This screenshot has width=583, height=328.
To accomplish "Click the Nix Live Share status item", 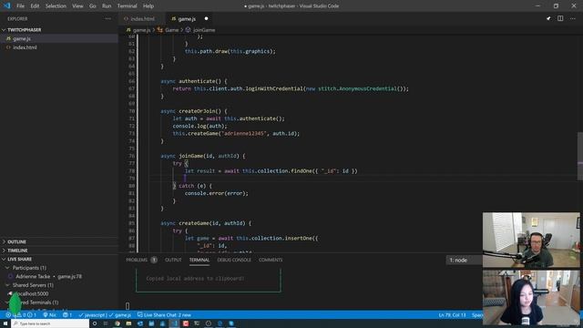I will tap(49, 315).
